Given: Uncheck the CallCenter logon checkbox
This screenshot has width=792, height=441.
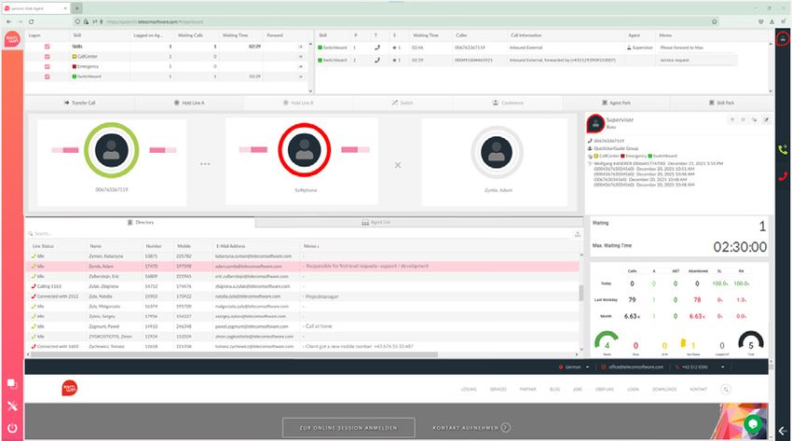Looking at the screenshot, I should coord(48,56).
